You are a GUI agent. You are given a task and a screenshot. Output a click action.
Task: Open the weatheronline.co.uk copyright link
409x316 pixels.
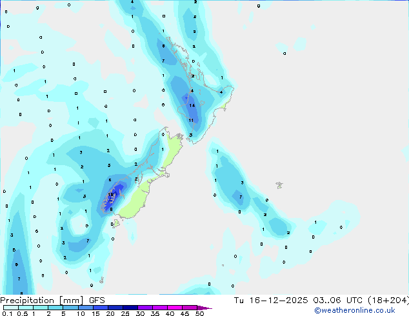(354, 310)
